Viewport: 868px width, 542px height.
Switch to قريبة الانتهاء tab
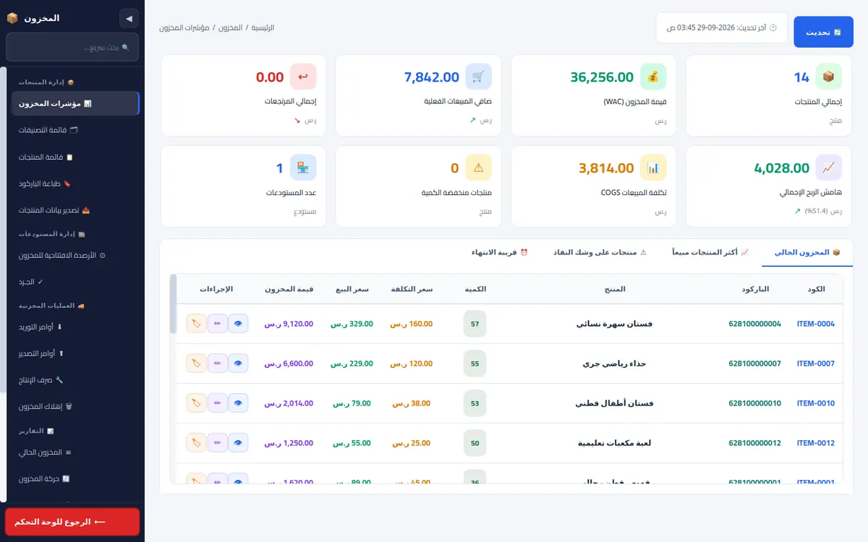[x=499, y=252]
